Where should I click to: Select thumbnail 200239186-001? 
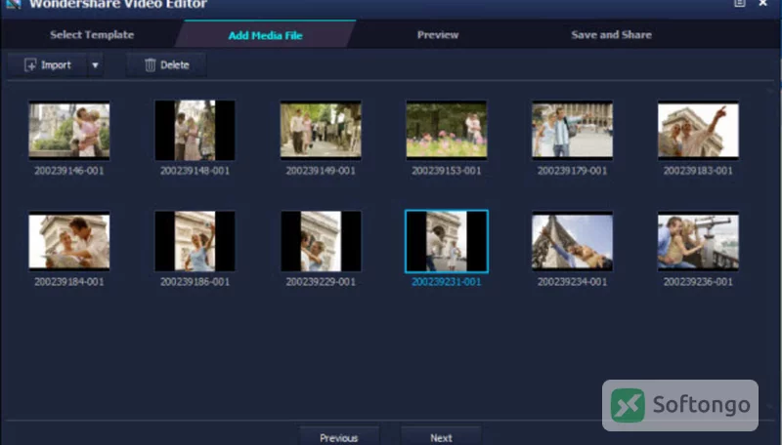tap(195, 241)
